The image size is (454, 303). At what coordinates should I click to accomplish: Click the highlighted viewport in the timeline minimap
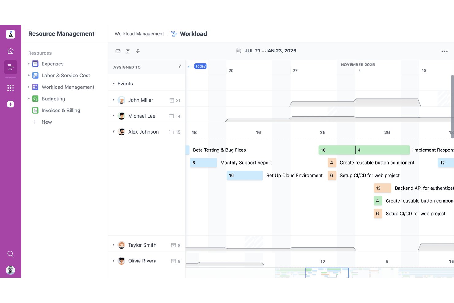point(327,273)
